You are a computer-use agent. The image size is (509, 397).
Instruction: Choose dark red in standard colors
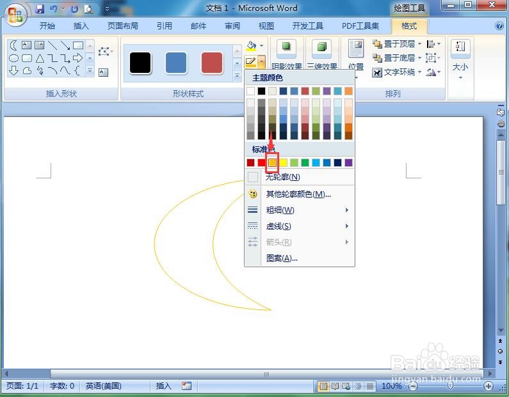pos(250,162)
